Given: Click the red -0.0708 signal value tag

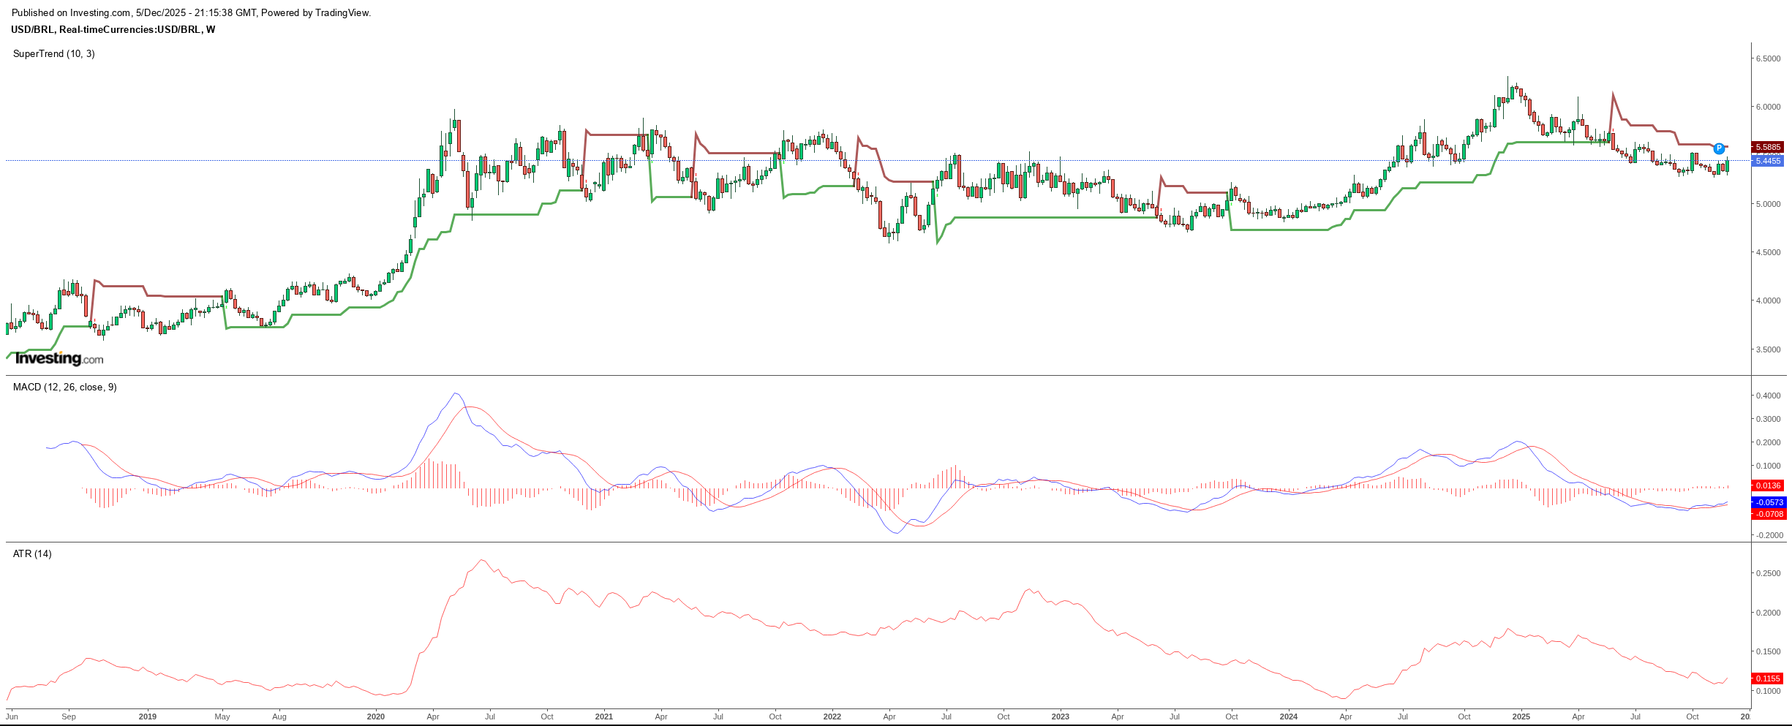Looking at the screenshot, I should [x=1768, y=514].
